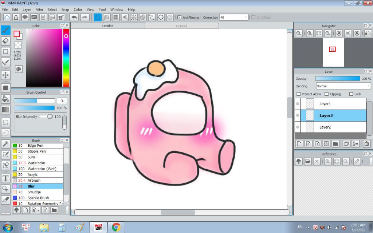The image size is (373, 233).
Task: Enable concentric circle snap icon
Action: point(143,17)
